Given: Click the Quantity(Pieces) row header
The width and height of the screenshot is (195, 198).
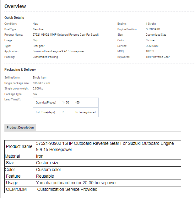Looking at the screenshot, I should [x=46, y=103].
